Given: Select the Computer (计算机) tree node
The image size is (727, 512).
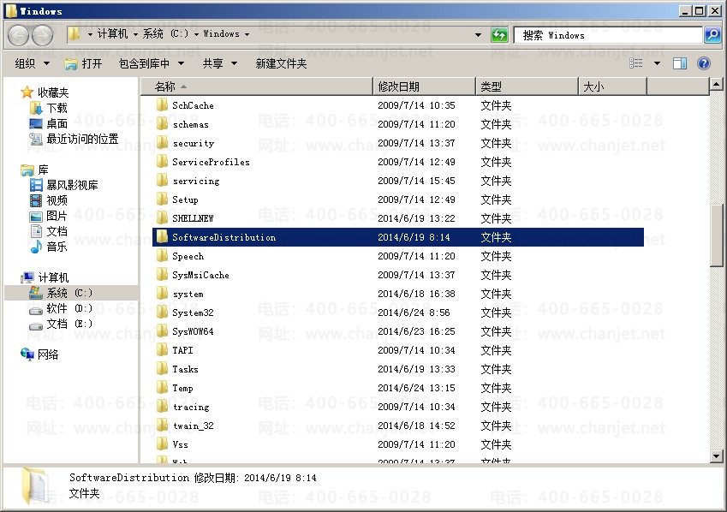Looking at the screenshot, I should point(45,277).
